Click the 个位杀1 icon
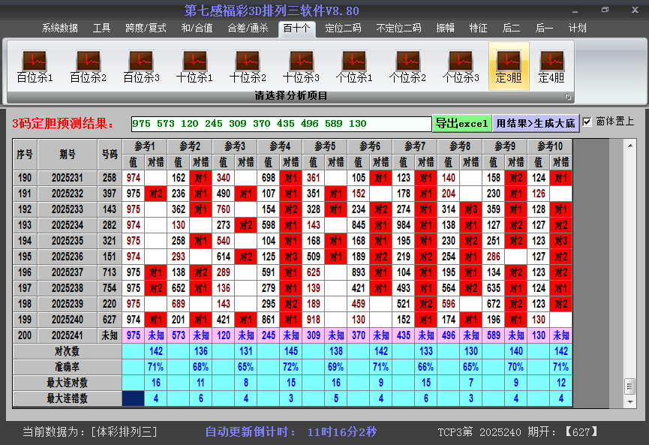 (354, 66)
